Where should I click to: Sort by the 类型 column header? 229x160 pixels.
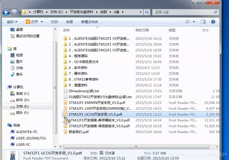(x=172, y=30)
